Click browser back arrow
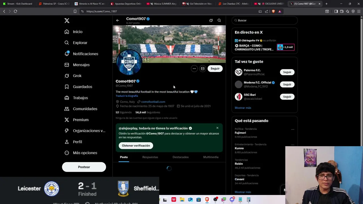Screen dimensions: 363x204 [x=4, y=11]
